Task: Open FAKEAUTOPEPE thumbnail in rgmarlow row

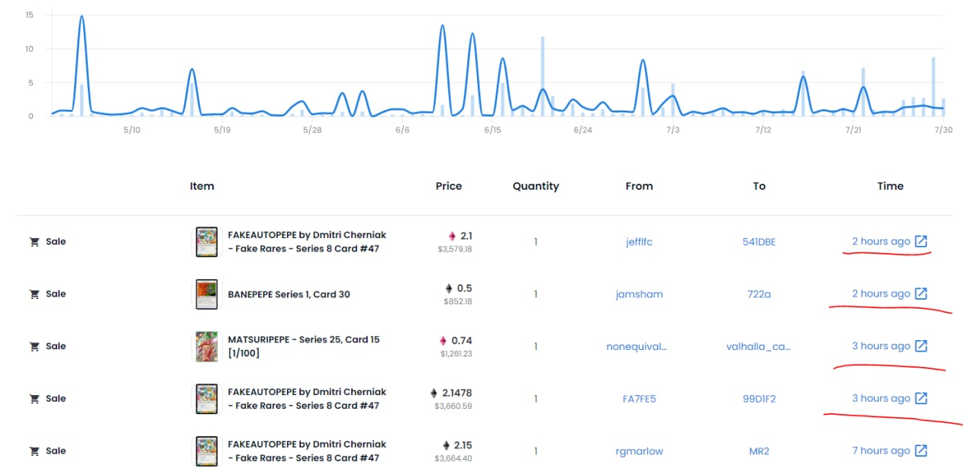Action: pos(207,451)
